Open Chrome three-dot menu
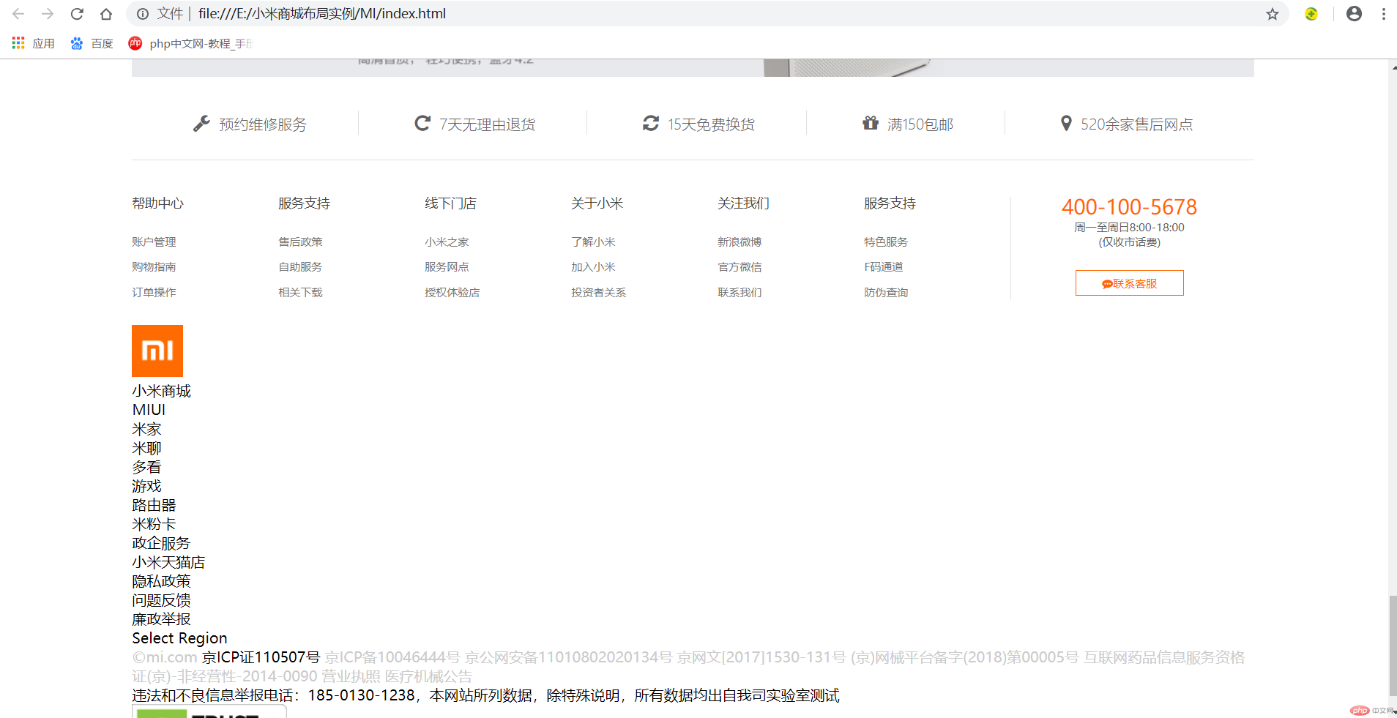Screen dimensions: 1397x718 [x=1384, y=14]
